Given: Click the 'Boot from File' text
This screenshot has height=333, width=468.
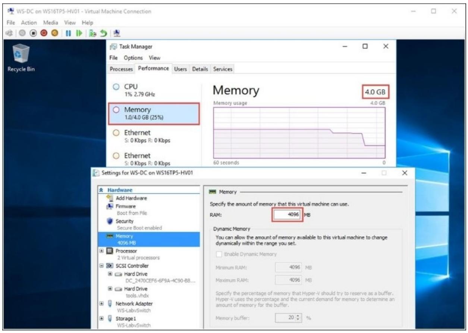Looking at the screenshot, I should (x=132, y=213).
